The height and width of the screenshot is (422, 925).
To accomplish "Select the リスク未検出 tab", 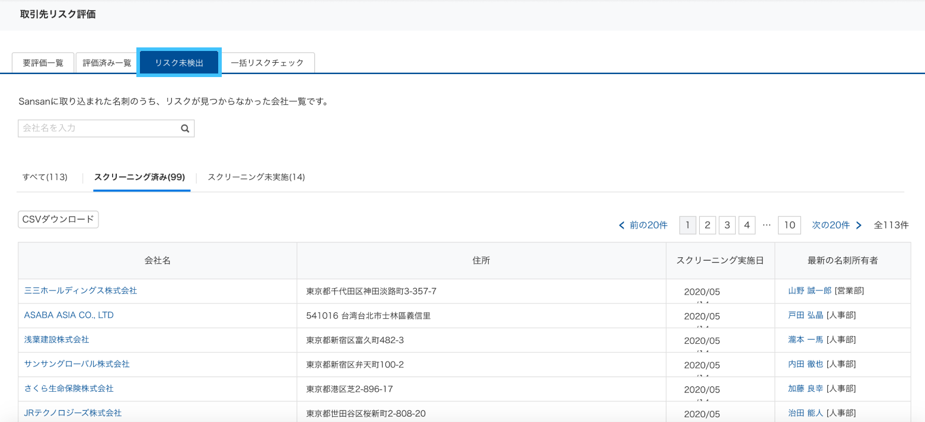I will [179, 63].
